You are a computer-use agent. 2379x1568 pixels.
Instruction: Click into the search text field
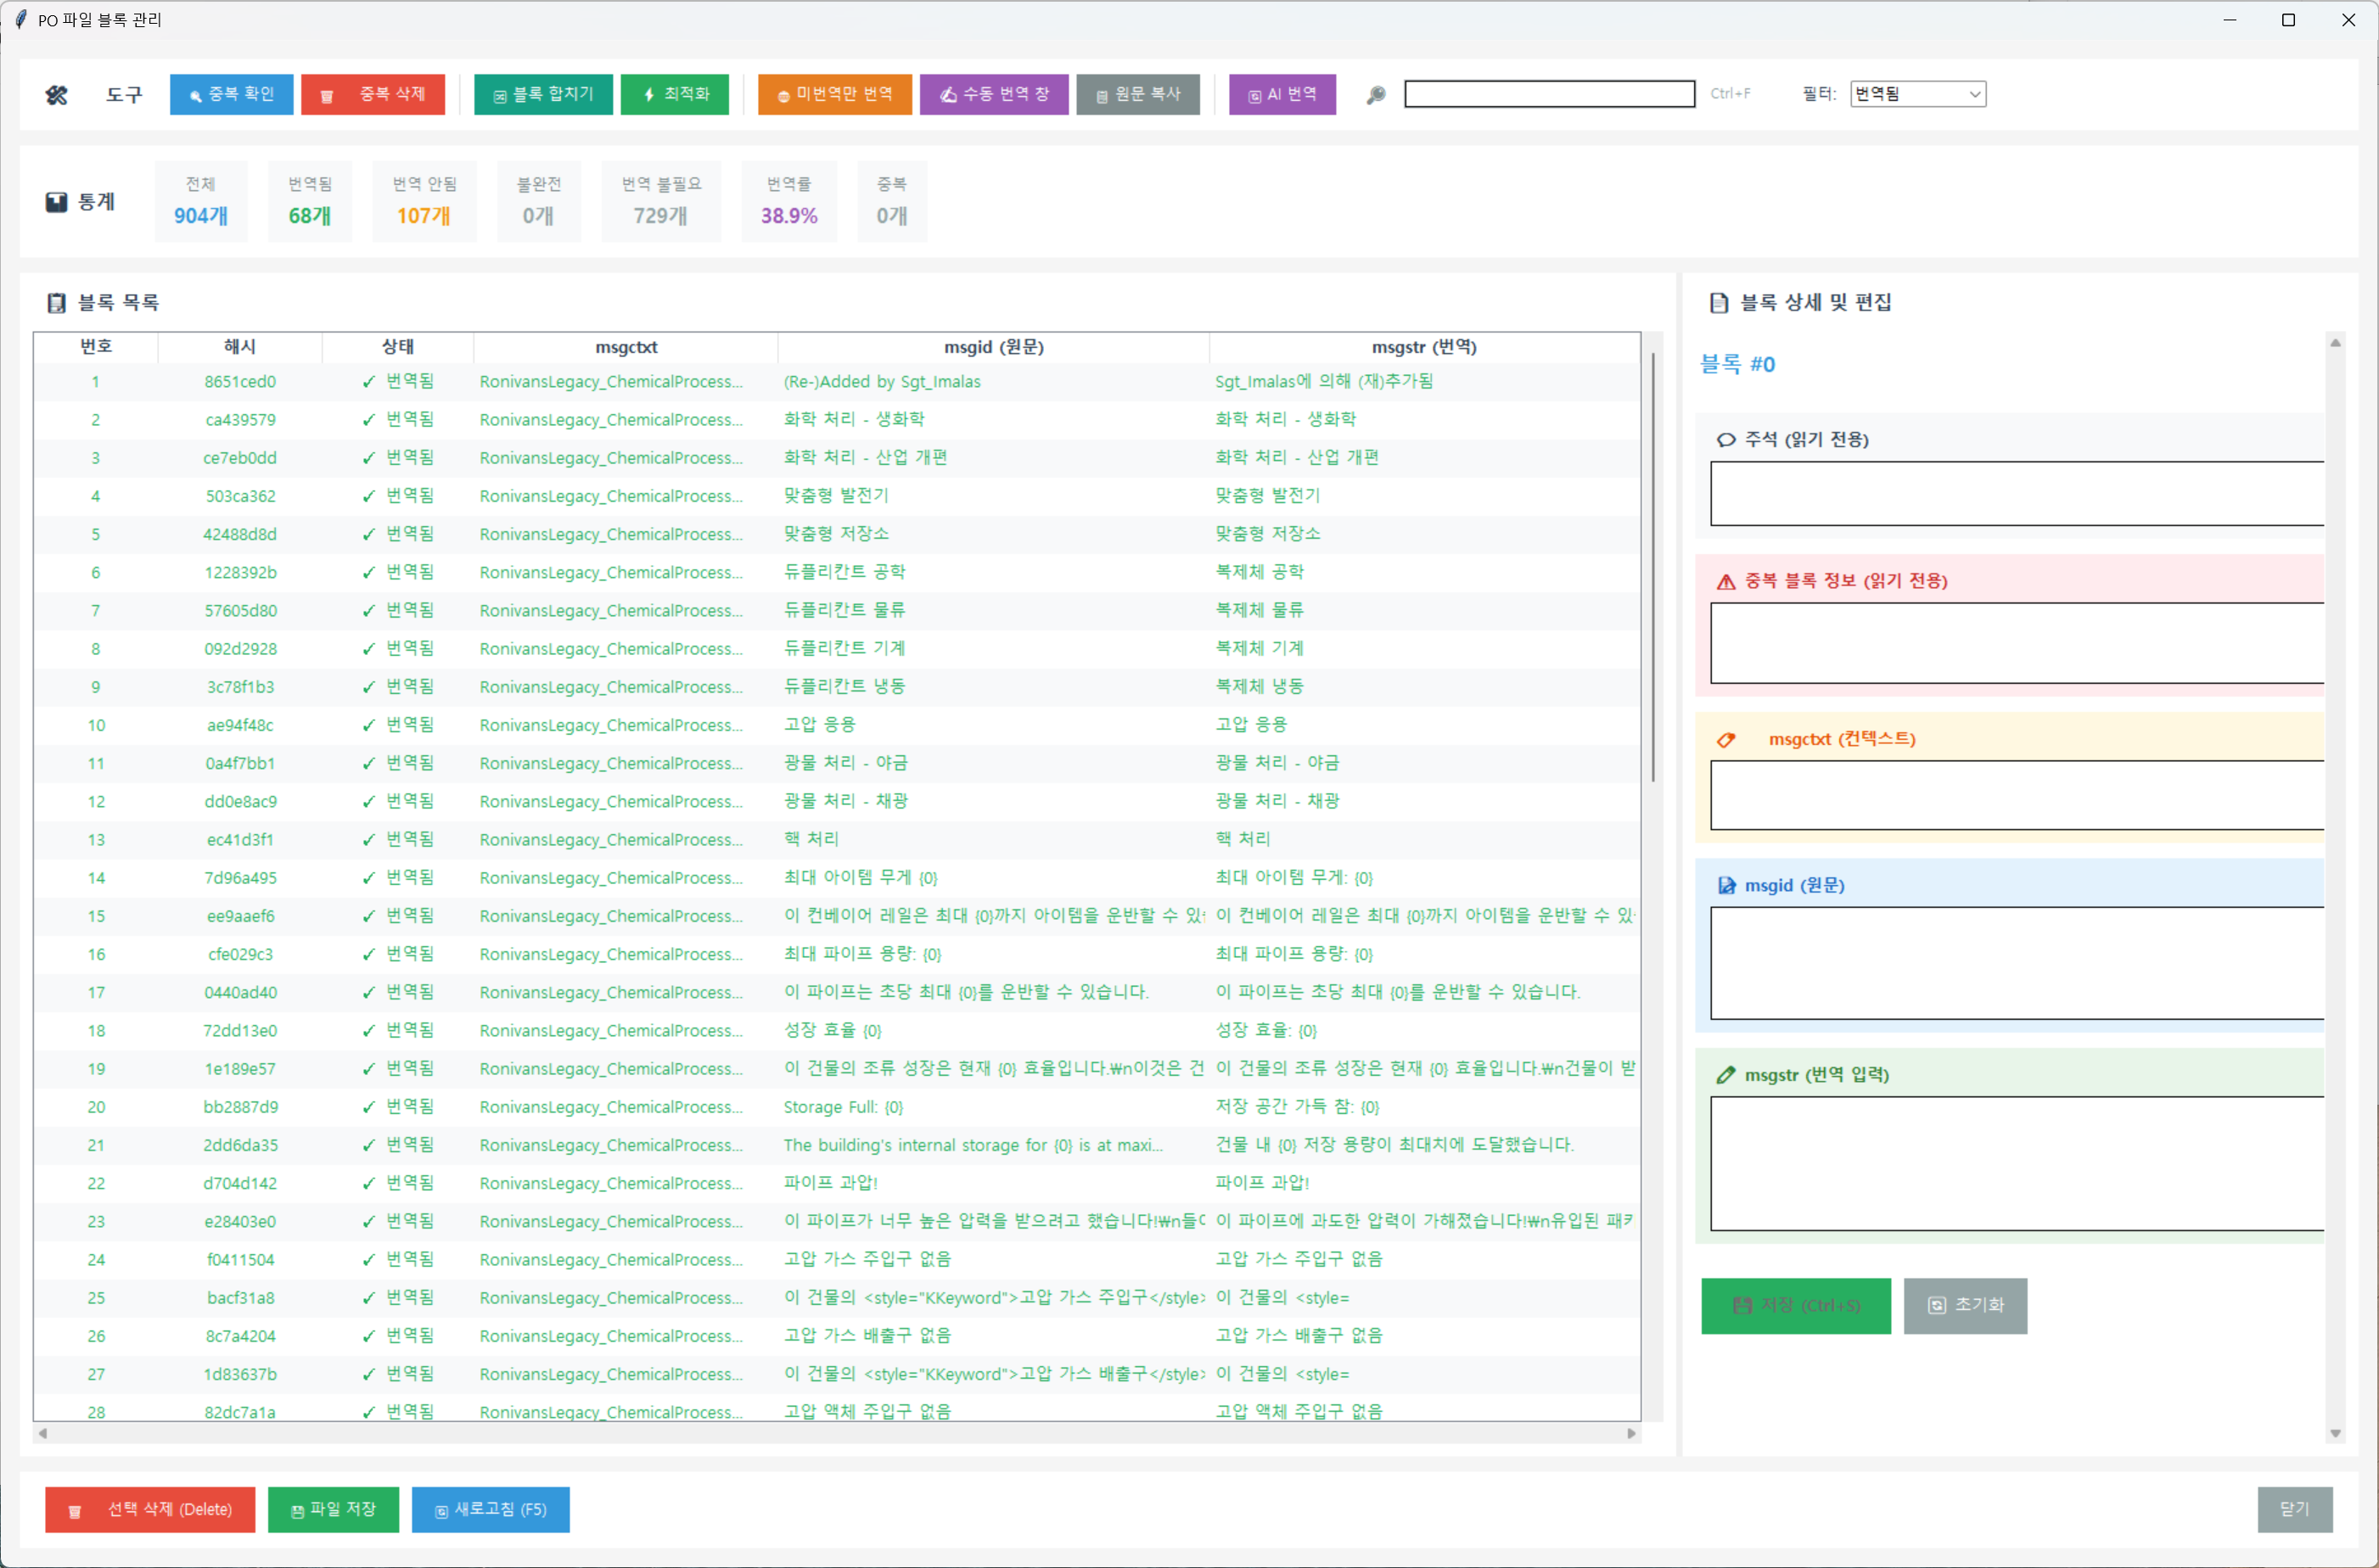(x=1548, y=94)
